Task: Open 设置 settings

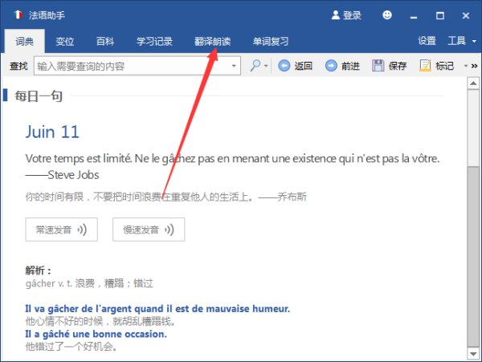Action: pos(427,41)
